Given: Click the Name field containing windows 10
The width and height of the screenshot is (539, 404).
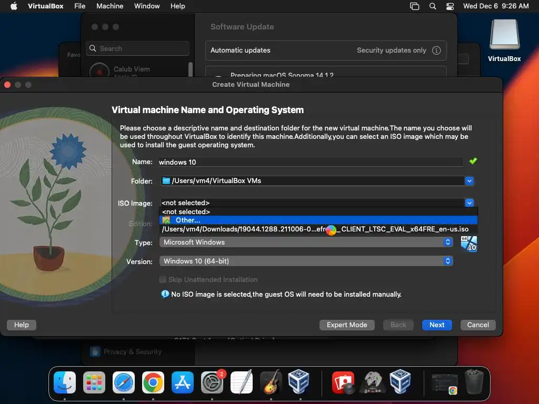Looking at the screenshot, I should 311,162.
